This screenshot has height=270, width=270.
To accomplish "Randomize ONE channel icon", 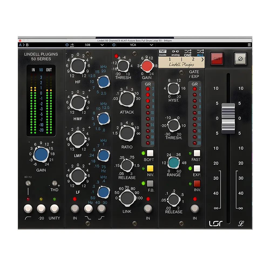I will point(188,53).
